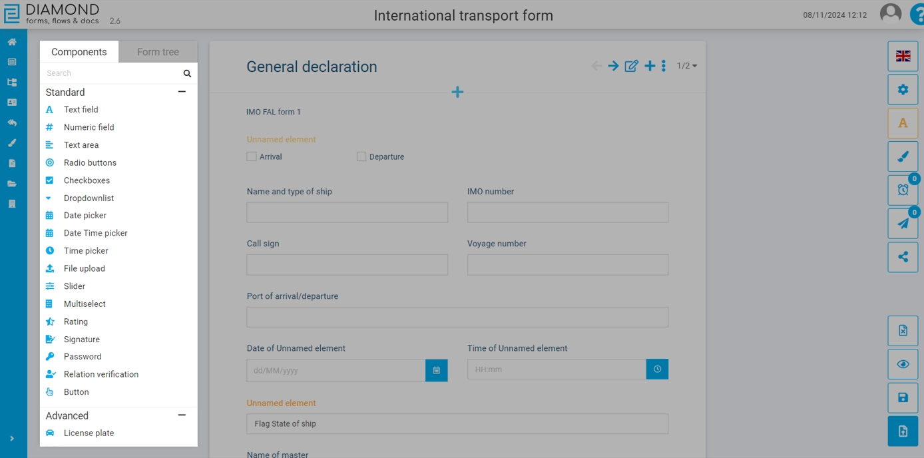Click the paper plane send icon
The image size is (924, 458).
[x=903, y=224]
